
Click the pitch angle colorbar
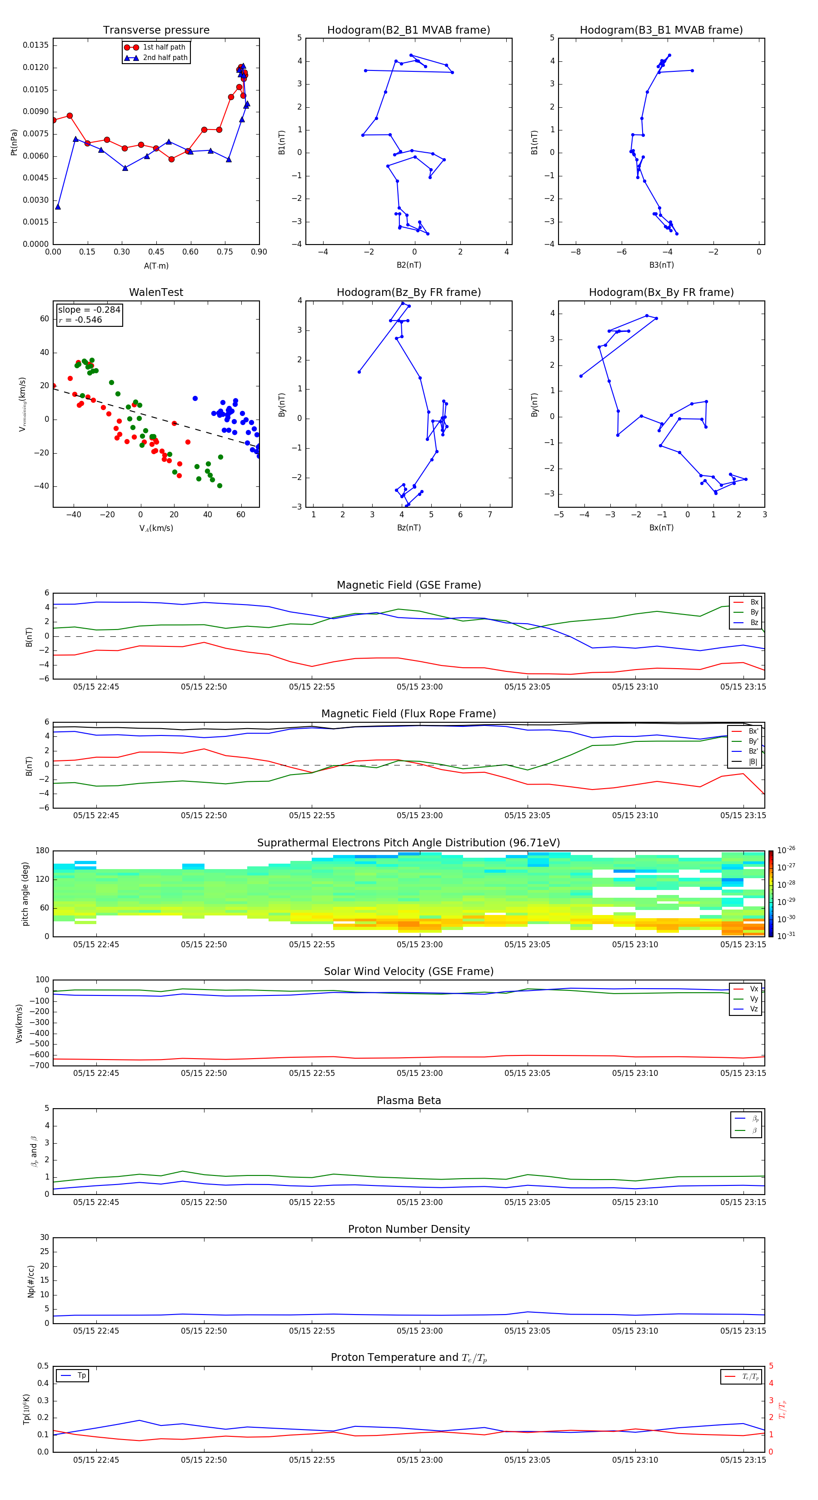click(771, 894)
